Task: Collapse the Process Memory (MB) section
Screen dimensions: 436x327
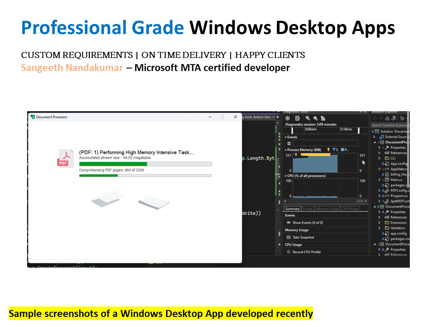Action: [x=286, y=150]
